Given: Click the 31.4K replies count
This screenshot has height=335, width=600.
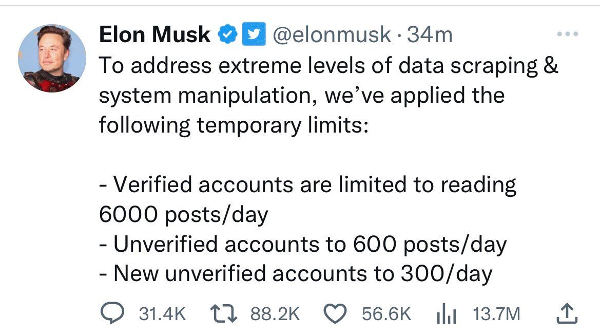Looking at the screenshot, I should tap(163, 313).
